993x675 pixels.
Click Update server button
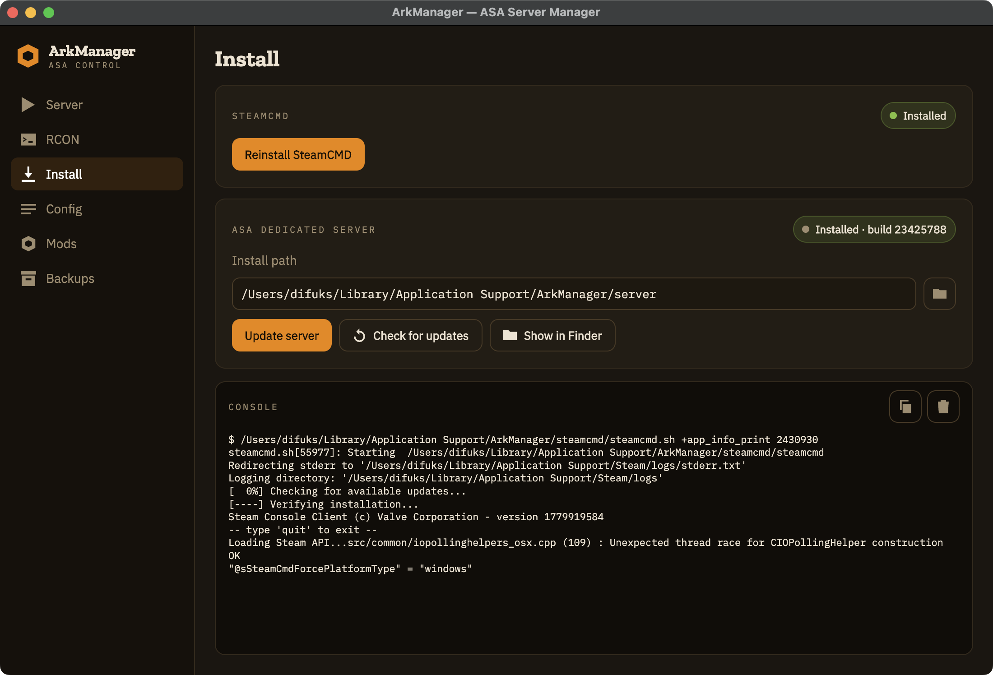coord(282,335)
